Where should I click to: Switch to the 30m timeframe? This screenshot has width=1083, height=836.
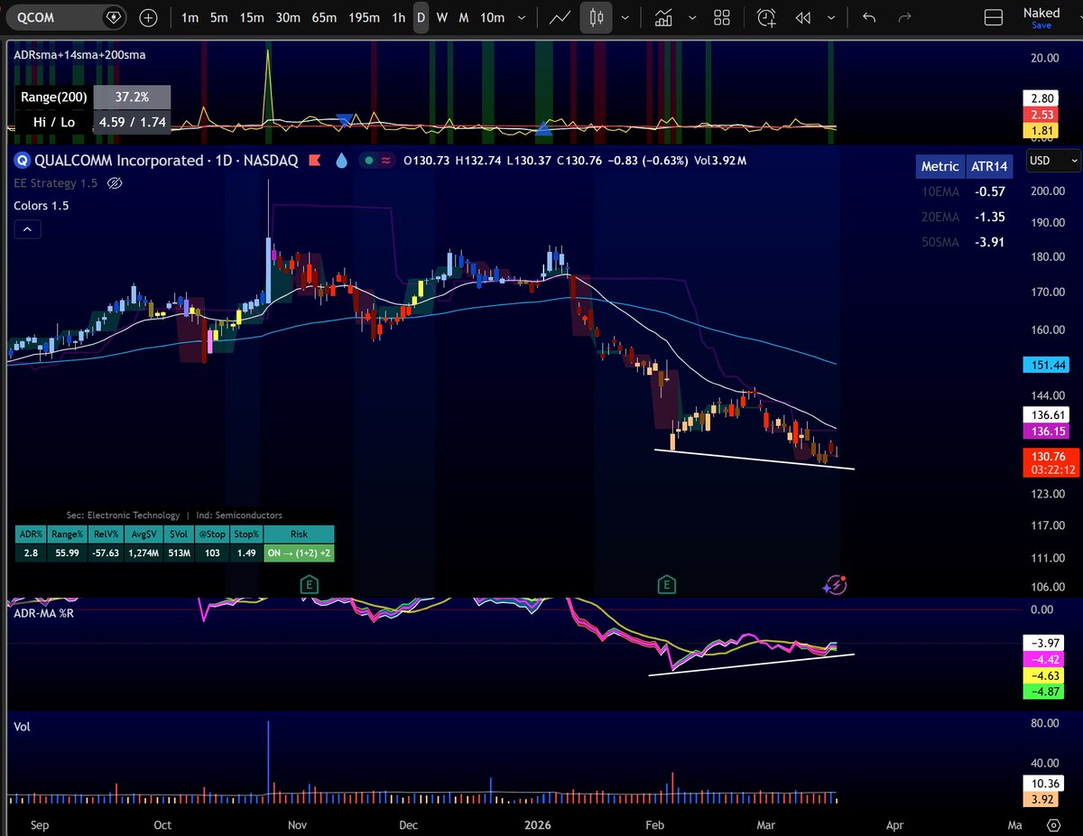click(288, 17)
